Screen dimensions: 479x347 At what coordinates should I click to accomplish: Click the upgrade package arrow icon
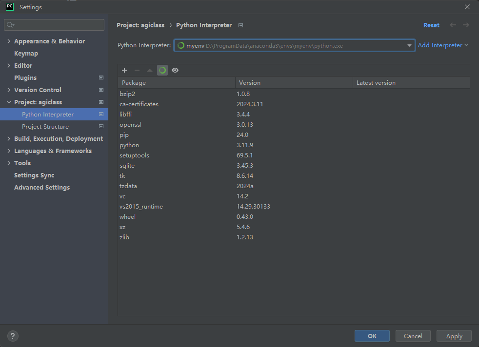pos(150,70)
